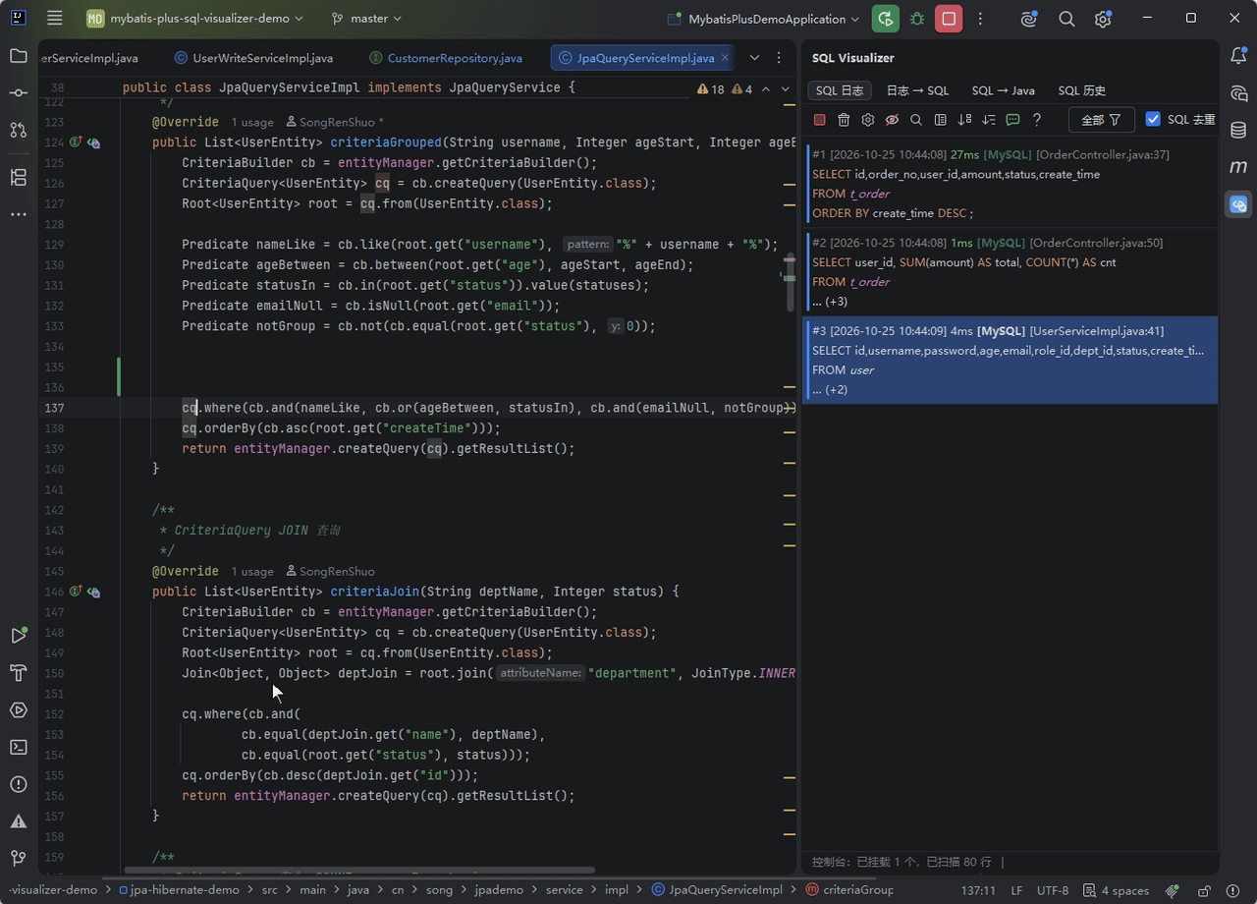Expand the (+3) lines in SQL entry #2
The height and width of the screenshot is (904, 1257).
[x=830, y=302]
